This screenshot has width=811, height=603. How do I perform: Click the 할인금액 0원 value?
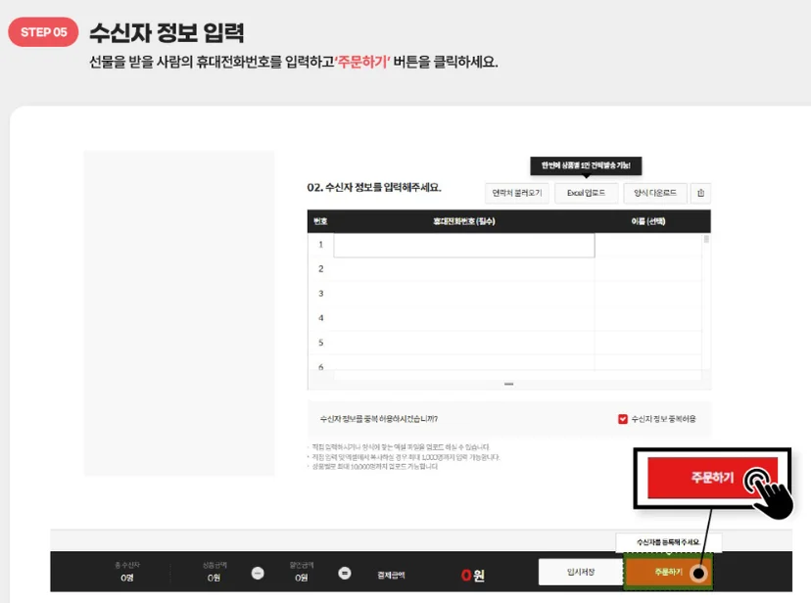302,578
